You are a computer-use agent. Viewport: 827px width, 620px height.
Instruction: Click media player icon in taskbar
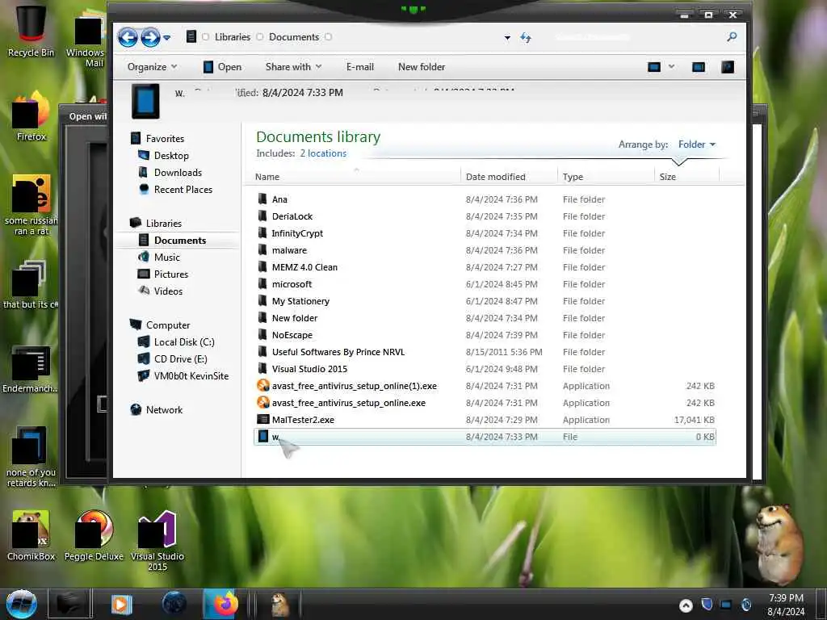tap(121, 604)
